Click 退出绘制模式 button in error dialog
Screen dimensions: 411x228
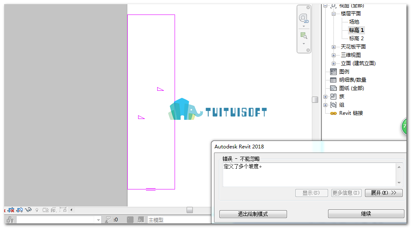click(x=253, y=214)
